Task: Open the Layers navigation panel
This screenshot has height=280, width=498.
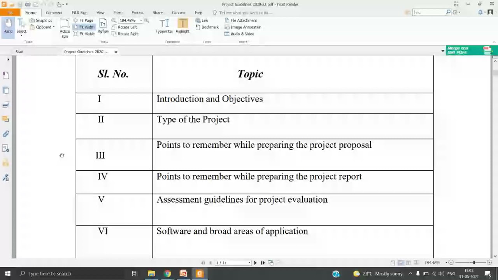Action: click(x=6, y=105)
